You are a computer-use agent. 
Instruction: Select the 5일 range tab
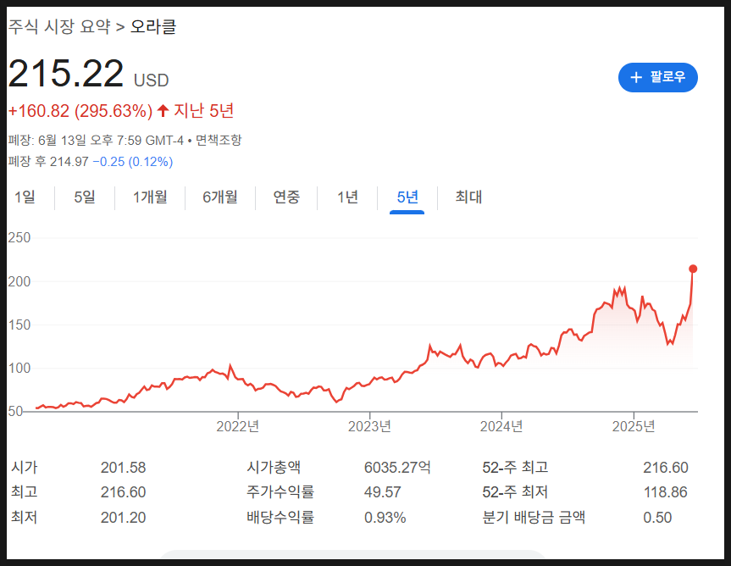point(85,197)
